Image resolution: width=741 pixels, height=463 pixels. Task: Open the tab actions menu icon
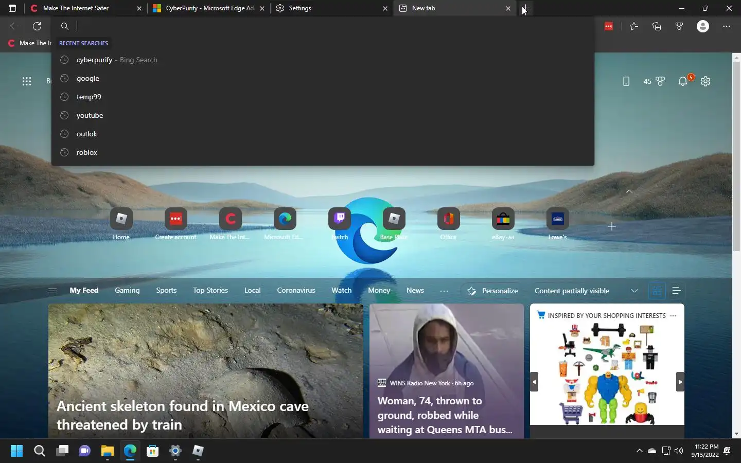[12, 8]
